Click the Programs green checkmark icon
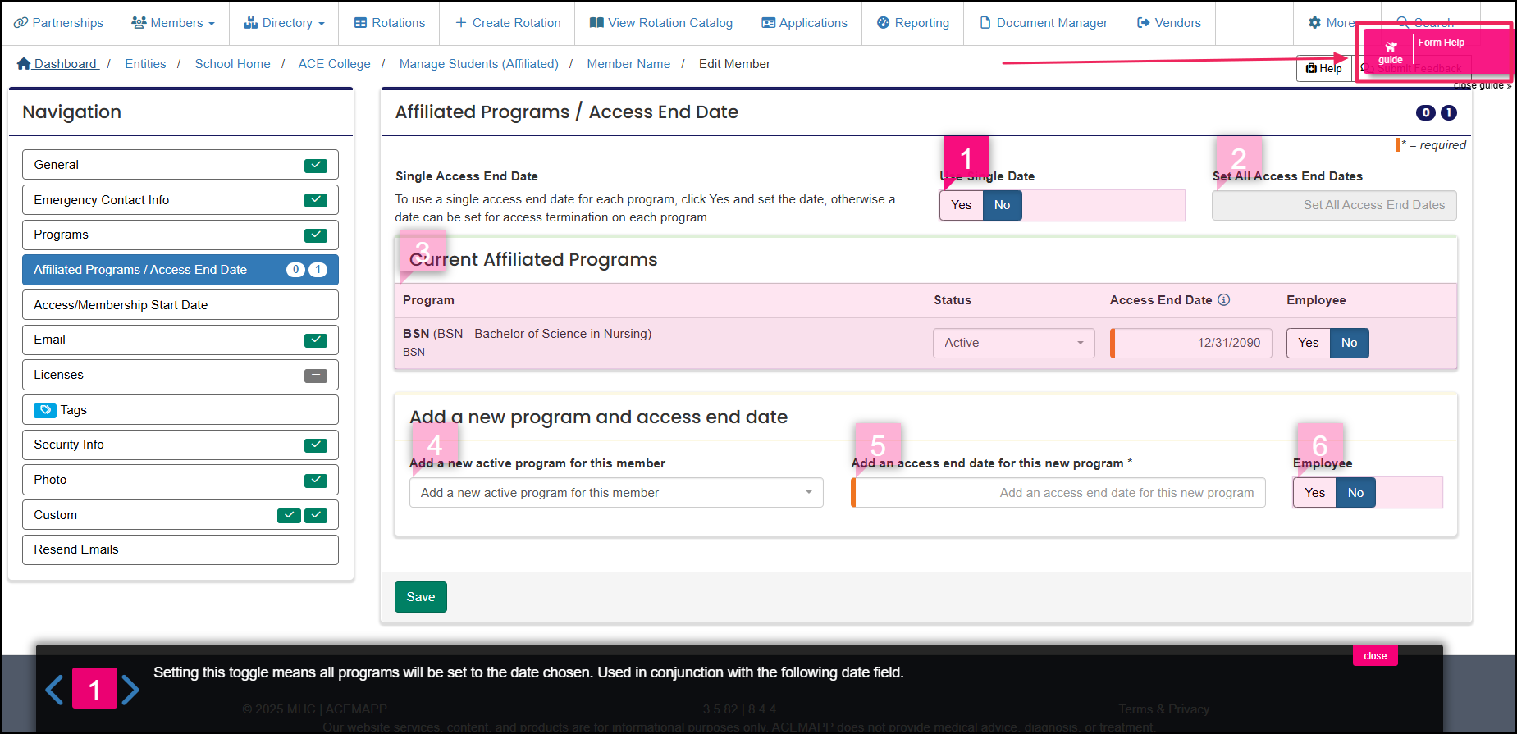Viewport: 1517px width, 734px height. pos(316,235)
